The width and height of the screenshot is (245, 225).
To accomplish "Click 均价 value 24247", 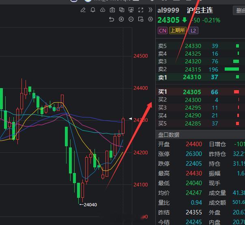I will click(x=194, y=193).
